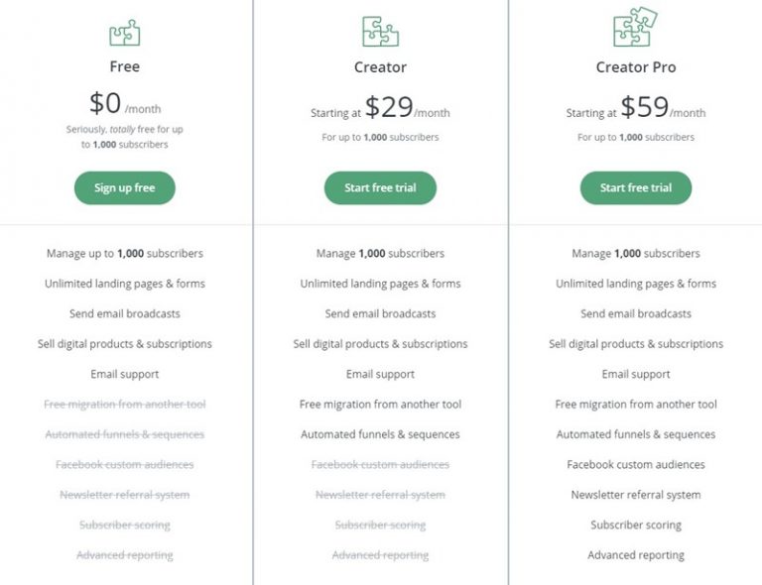Click Creator's Automated funnels & sequences feature
The width and height of the screenshot is (762, 585).
tap(380, 434)
